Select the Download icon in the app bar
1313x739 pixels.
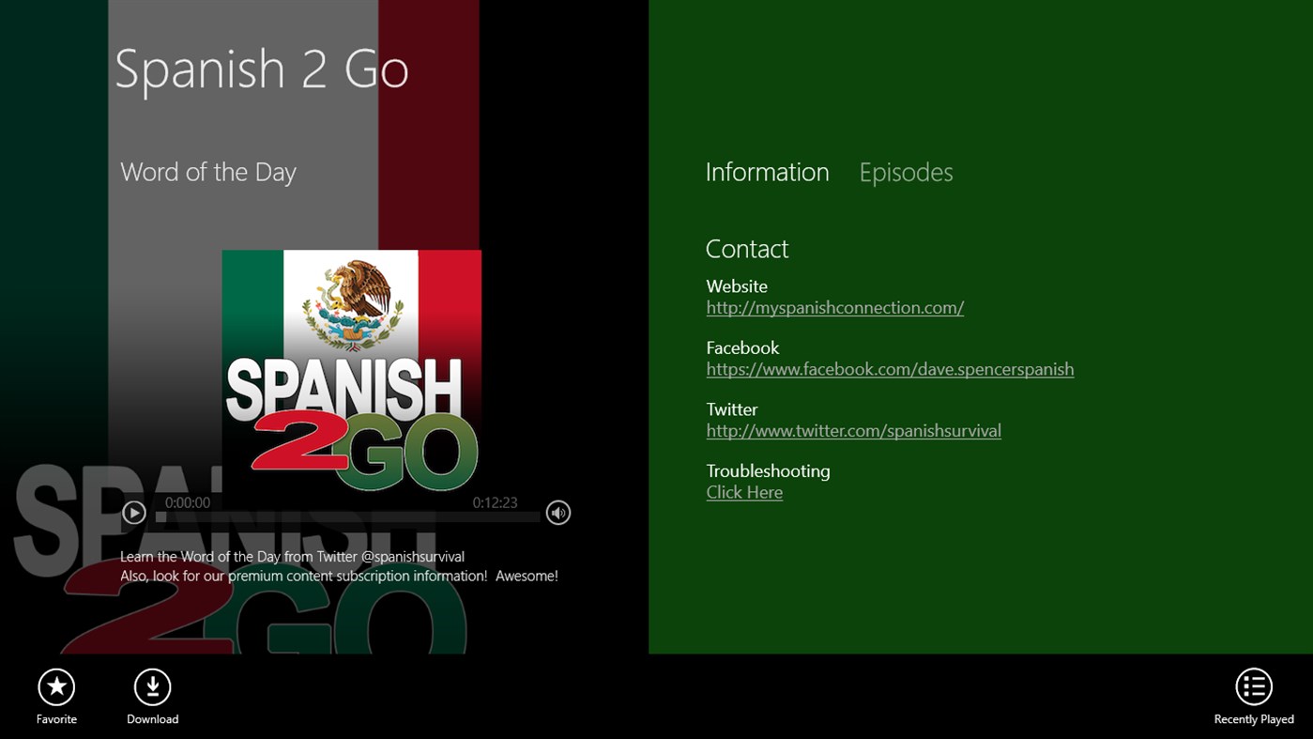[x=152, y=686]
